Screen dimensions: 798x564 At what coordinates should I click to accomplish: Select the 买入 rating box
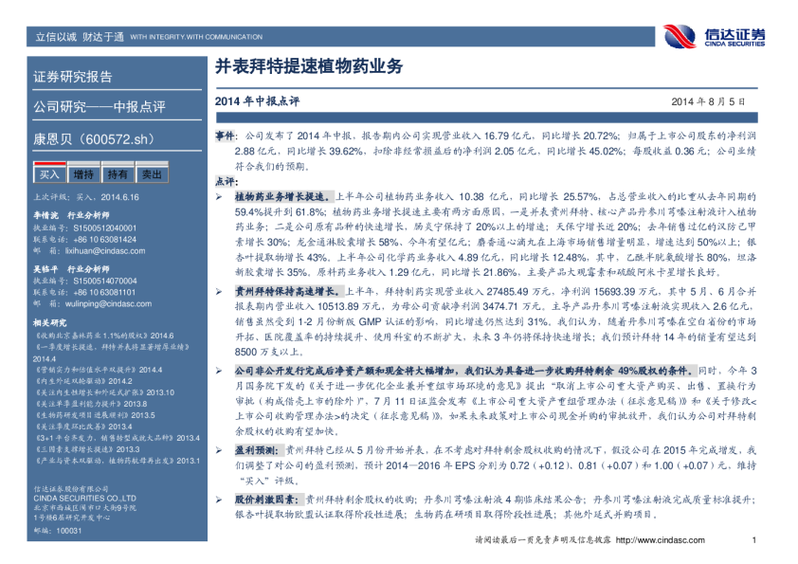[x=48, y=174]
